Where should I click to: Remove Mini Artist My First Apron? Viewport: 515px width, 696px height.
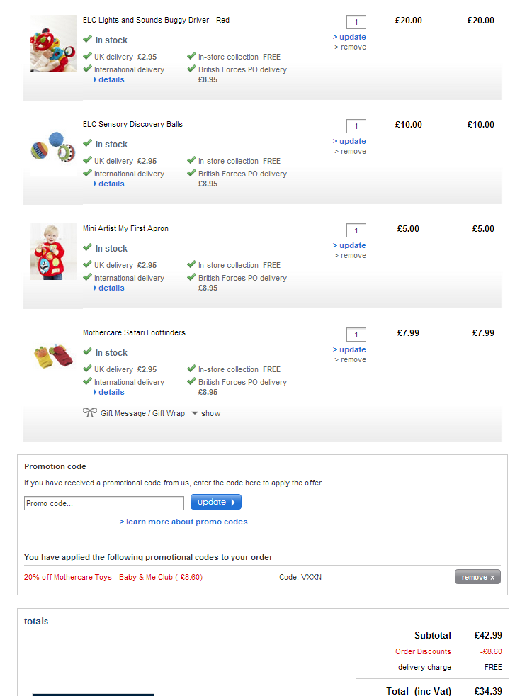pyautogui.click(x=351, y=256)
